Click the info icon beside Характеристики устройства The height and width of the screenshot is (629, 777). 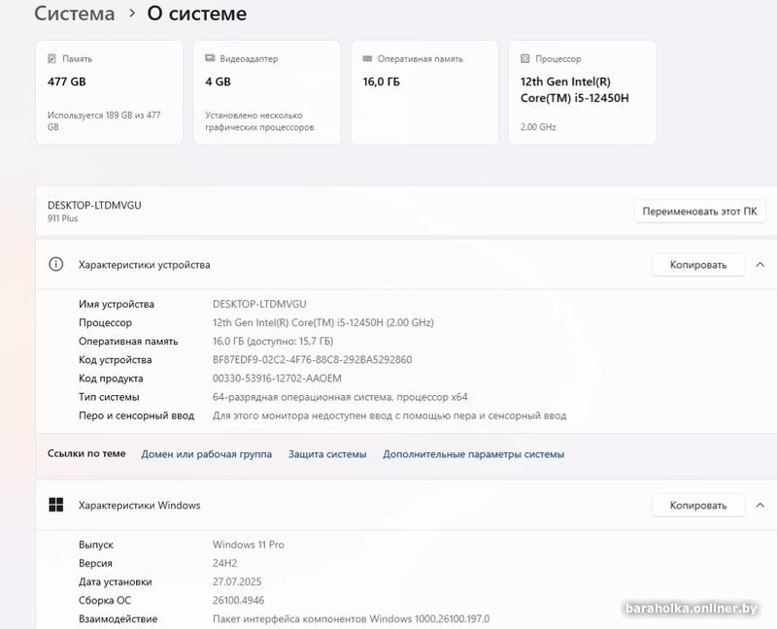tap(56, 264)
